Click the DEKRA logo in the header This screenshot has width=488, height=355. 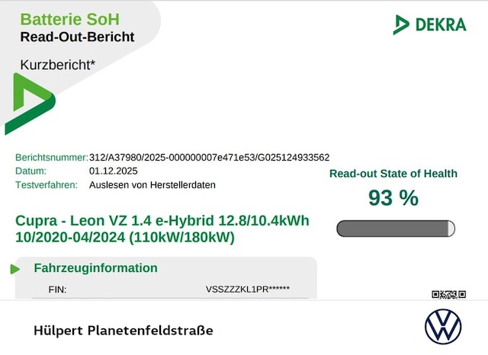429,24
